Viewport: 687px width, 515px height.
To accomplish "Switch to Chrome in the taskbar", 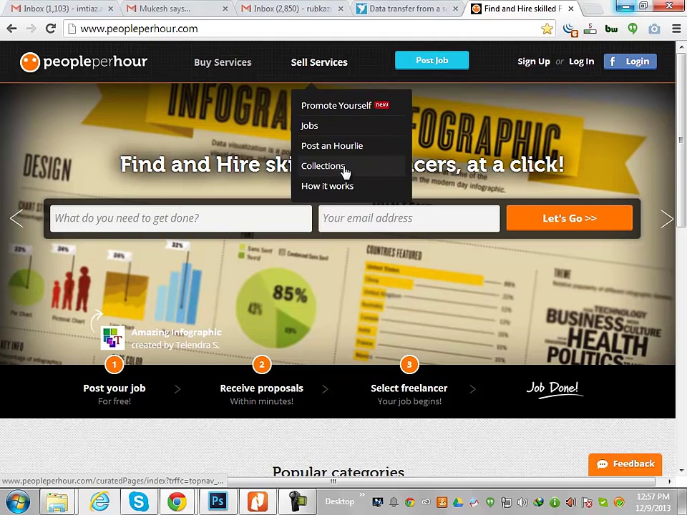I will click(177, 502).
